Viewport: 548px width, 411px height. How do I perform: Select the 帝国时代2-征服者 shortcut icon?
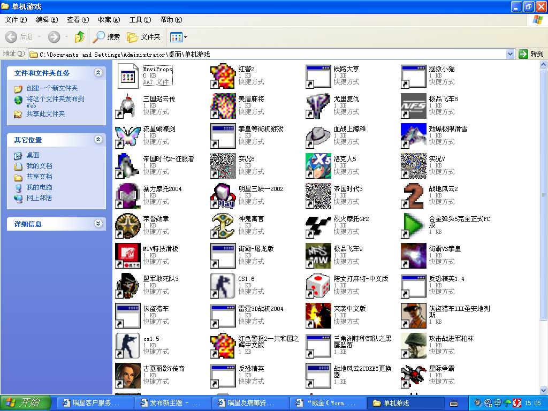127,166
